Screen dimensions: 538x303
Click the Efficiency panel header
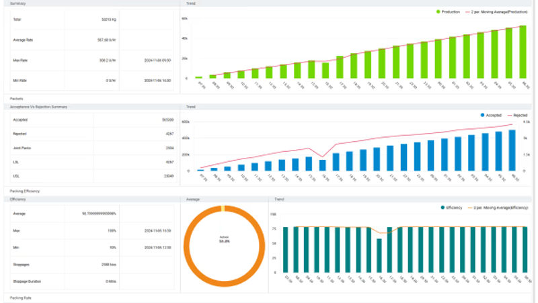point(18,199)
